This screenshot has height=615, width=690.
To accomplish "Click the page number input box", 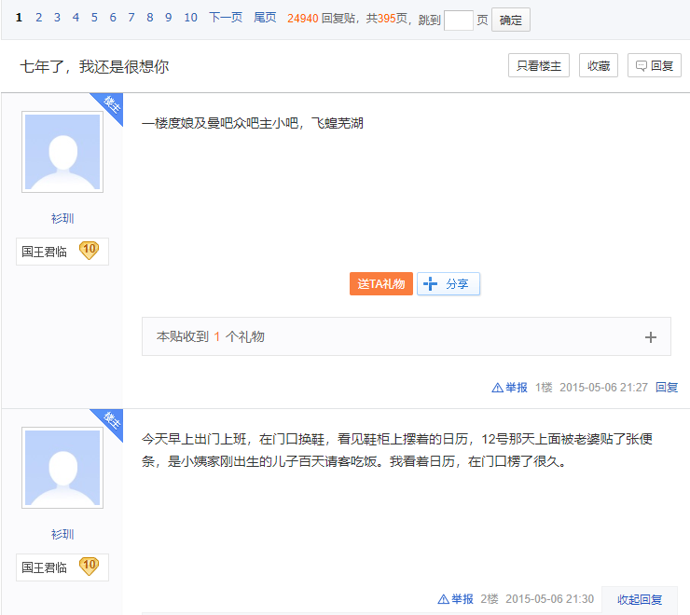I will 458,20.
